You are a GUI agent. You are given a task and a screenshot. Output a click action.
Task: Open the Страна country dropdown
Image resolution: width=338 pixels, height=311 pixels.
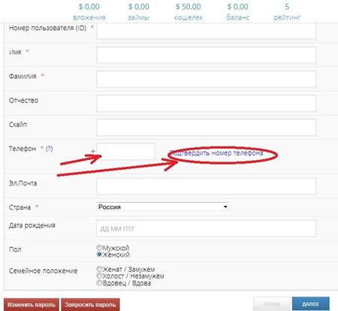pyautogui.click(x=162, y=207)
